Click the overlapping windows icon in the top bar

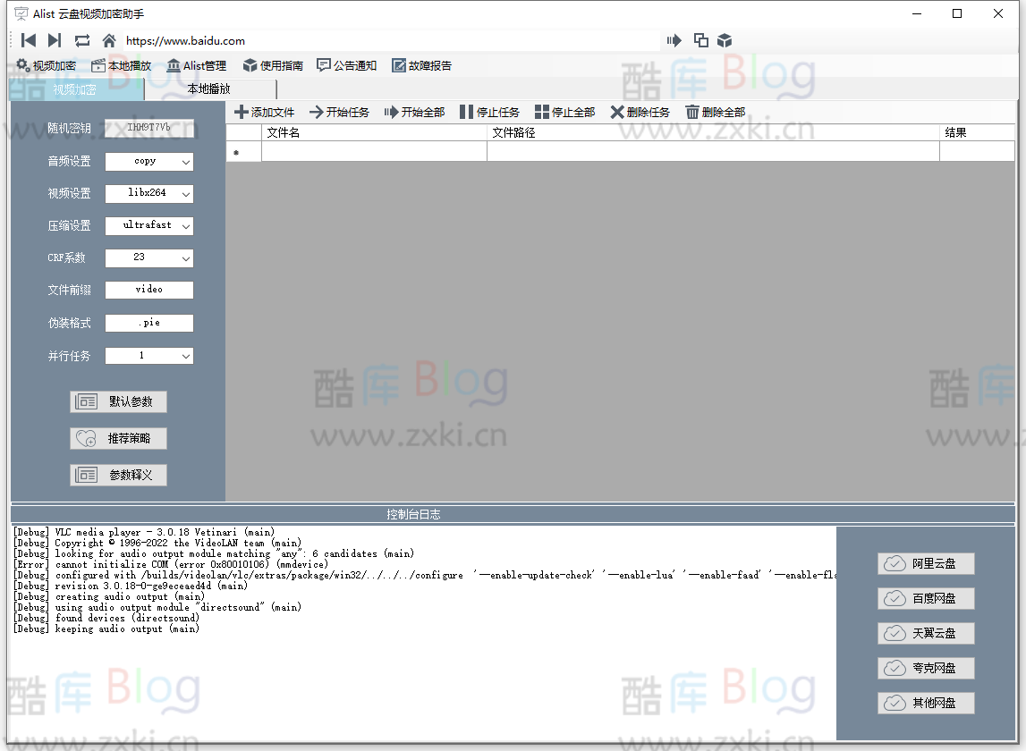(700, 40)
